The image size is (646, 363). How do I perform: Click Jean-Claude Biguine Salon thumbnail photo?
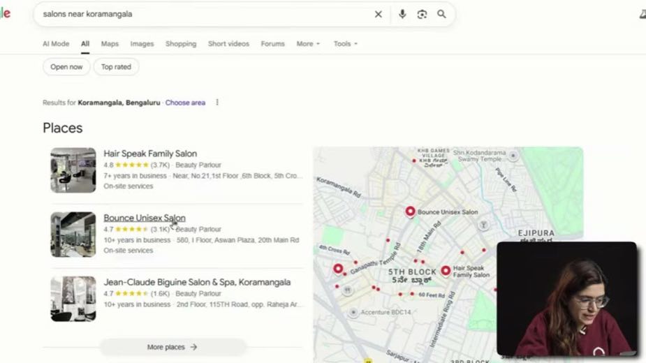pos(73,299)
